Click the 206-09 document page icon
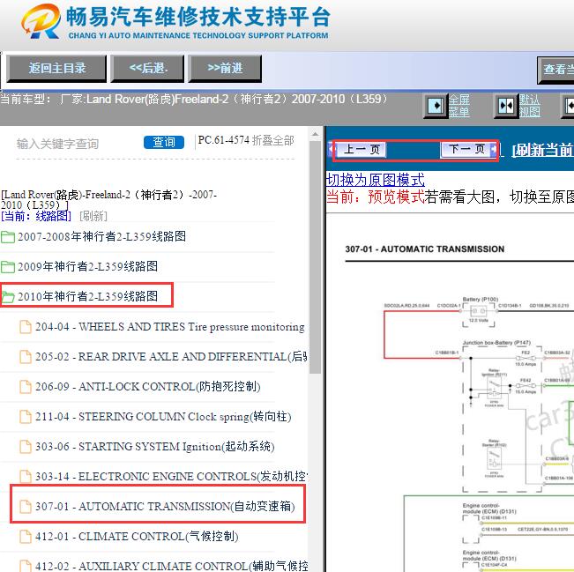 26,387
